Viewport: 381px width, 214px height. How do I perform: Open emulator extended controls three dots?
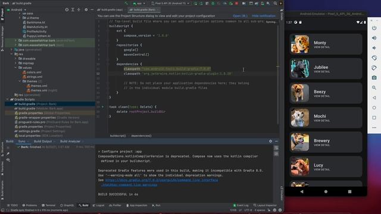click(x=374, y=128)
